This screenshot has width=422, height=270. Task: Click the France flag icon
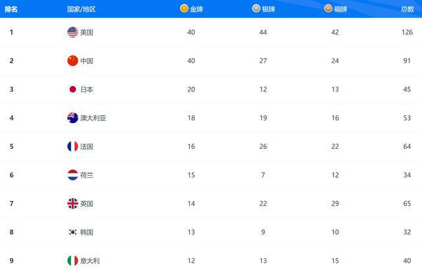click(73, 146)
